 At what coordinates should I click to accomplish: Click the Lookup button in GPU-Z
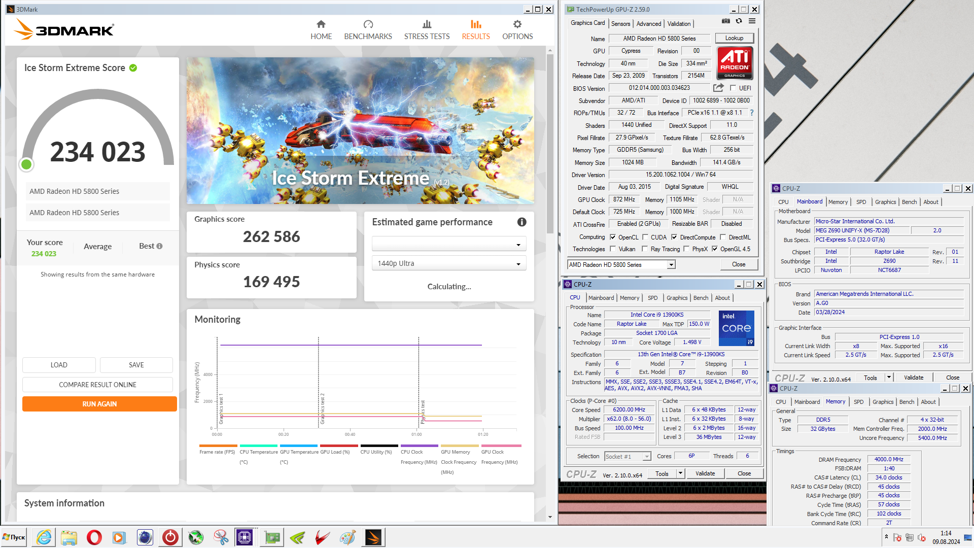(x=734, y=38)
